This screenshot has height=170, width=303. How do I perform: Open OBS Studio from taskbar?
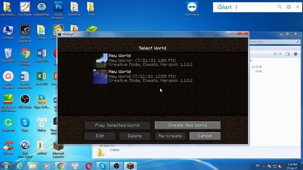tap(116, 166)
